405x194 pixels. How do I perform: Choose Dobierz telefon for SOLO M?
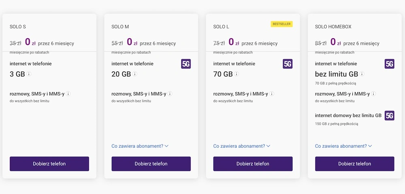click(151, 164)
